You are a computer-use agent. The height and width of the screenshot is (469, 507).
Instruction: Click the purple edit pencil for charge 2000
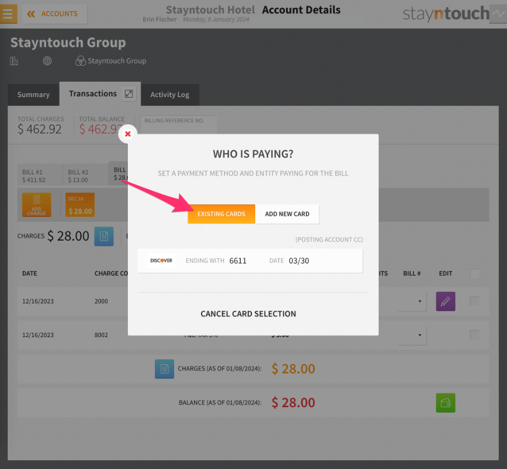pos(446,301)
